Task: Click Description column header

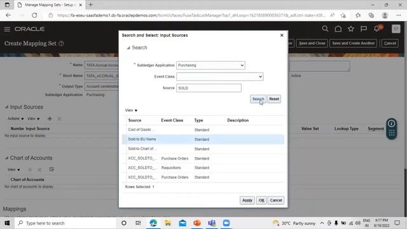Action: click(238, 120)
